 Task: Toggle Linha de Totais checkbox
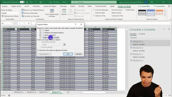pyautogui.click(x=94, y=13)
